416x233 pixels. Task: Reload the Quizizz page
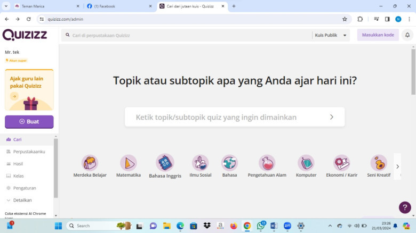pos(29,19)
